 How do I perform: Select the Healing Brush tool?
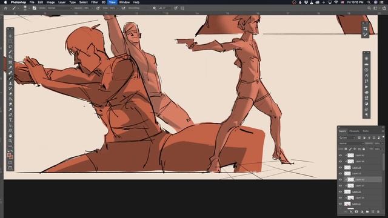pyautogui.click(x=10, y=73)
